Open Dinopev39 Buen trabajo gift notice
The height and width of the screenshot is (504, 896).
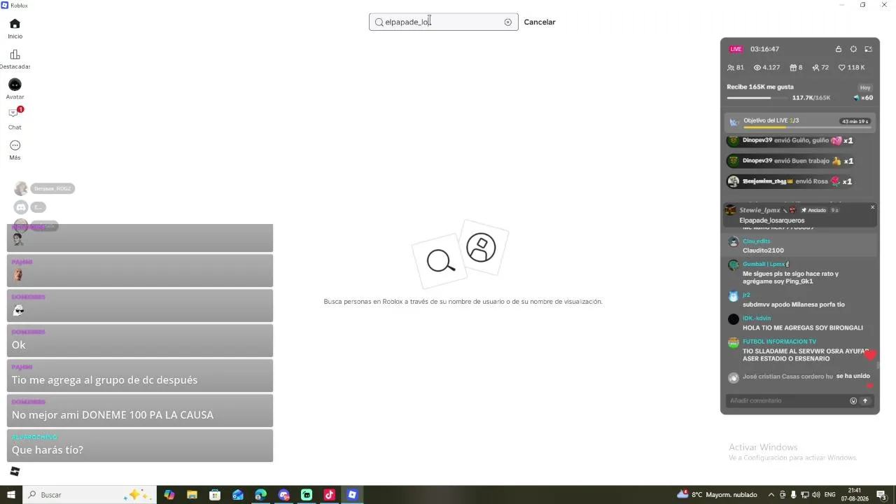pos(790,161)
